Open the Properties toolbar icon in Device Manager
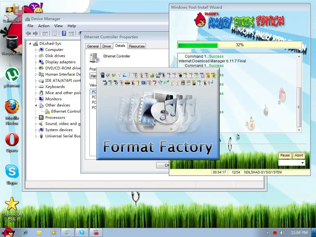The height and width of the screenshot is (237, 316). (x=54, y=33)
